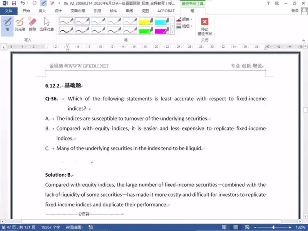Click 停止墨迹书写 (Stop Inking) button
The image size is (308, 231).
(x=205, y=26)
